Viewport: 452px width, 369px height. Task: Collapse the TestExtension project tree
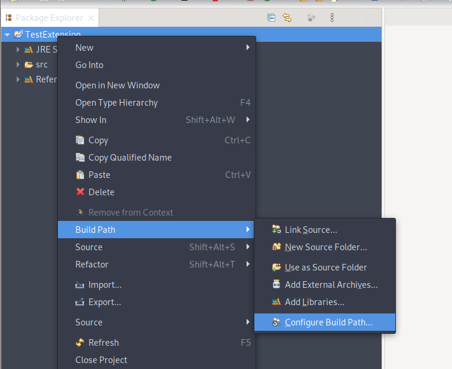(x=7, y=35)
